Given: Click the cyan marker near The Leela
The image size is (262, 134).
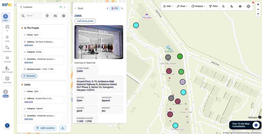Looking at the screenshot, I should click(x=136, y=25).
